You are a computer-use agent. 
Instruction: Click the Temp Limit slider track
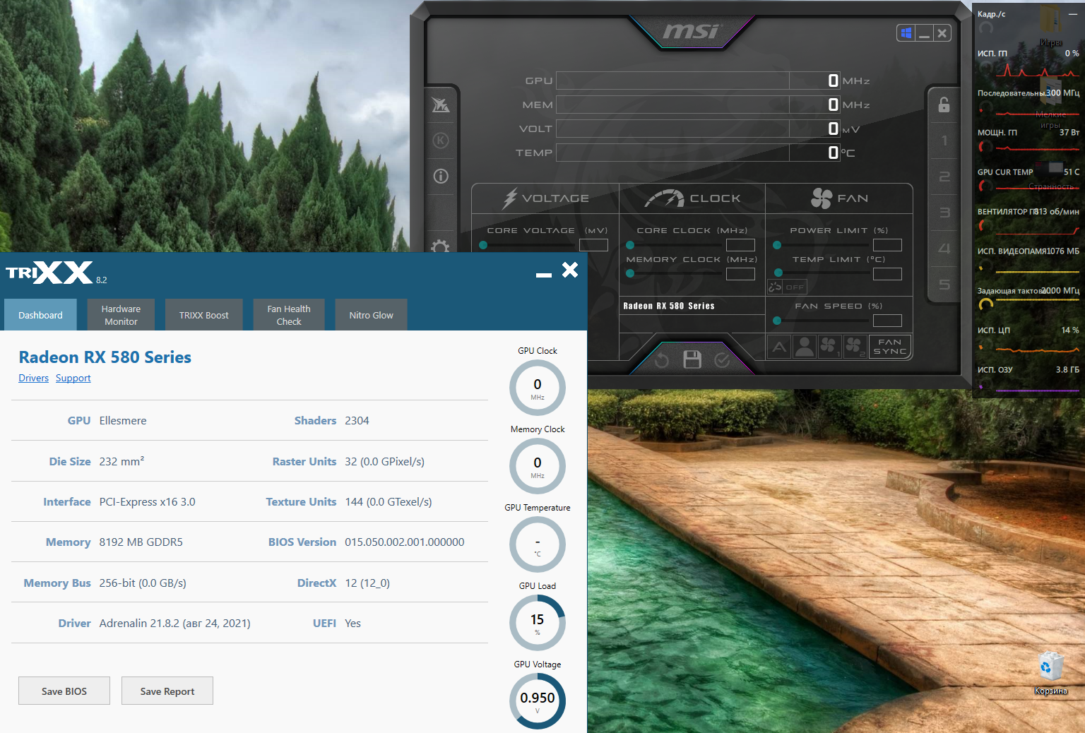coord(822,273)
